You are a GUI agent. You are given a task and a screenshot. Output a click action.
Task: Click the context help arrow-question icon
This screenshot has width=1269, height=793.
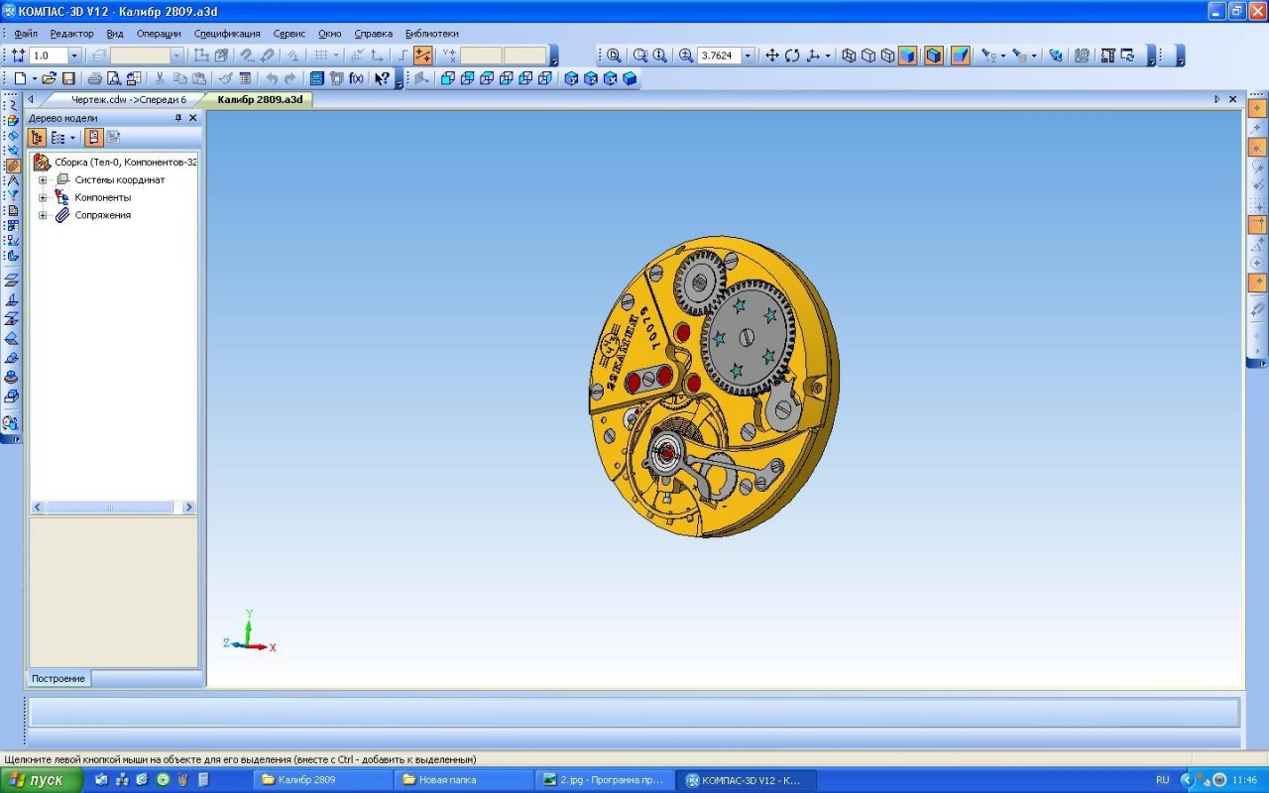[x=382, y=78]
